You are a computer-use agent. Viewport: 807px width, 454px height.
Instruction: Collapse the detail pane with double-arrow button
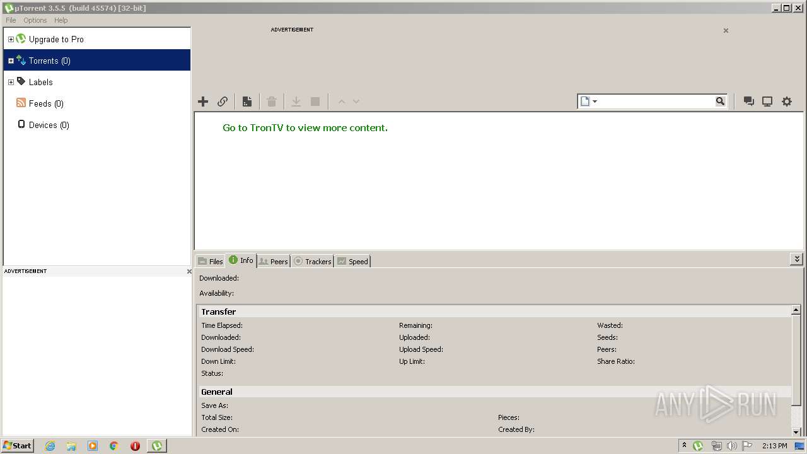(x=797, y=259)
